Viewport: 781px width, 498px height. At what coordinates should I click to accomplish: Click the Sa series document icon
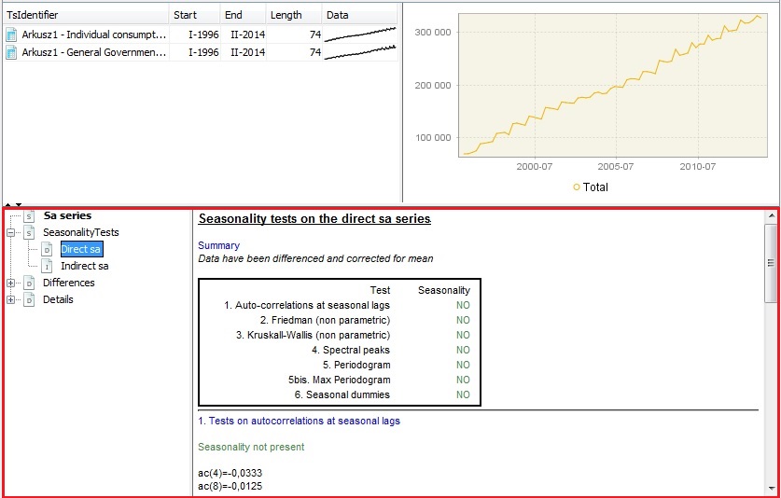click(30, 215)
